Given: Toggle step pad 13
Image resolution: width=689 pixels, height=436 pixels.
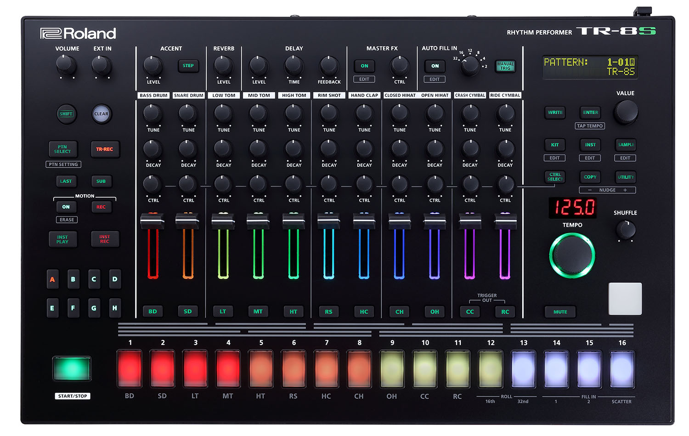Looking at the screenshot, I should point(524,368).
